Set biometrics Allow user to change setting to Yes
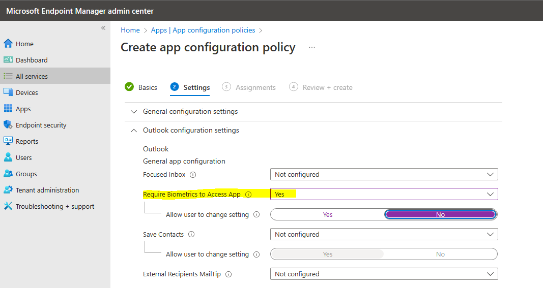 328,215
